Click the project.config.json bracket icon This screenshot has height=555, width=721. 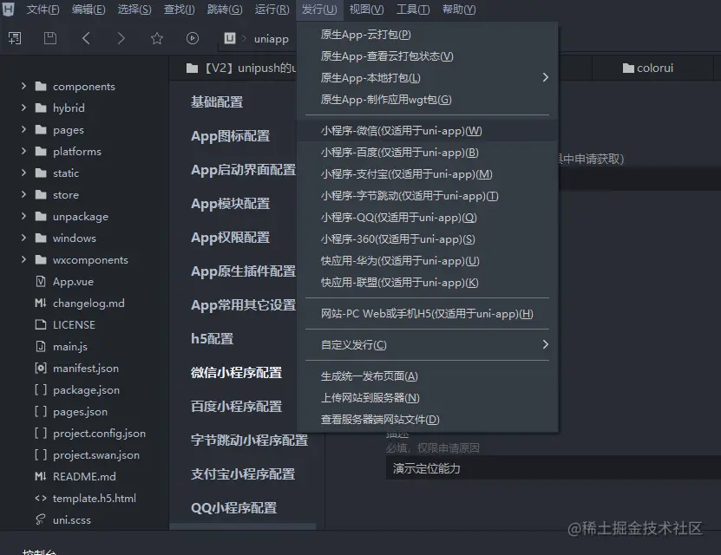click(x=41, y=433)
